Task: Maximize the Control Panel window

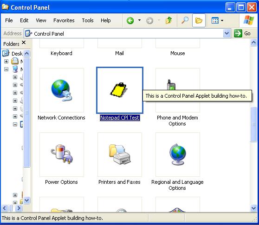Action: pyautogui.click(x=241, y=7)
